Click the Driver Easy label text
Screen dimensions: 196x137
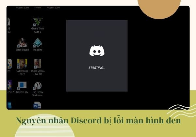coord(22,92)
